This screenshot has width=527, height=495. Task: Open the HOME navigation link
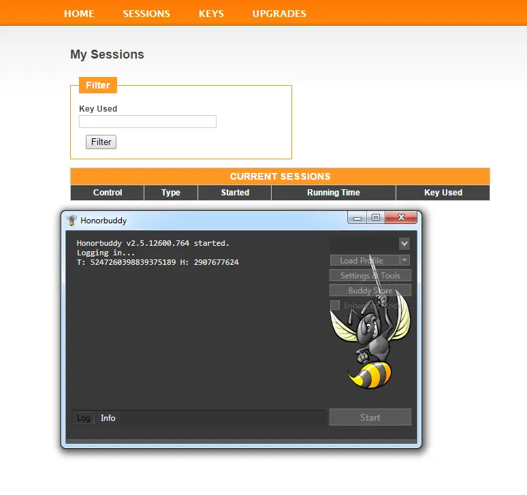(79, 14)
